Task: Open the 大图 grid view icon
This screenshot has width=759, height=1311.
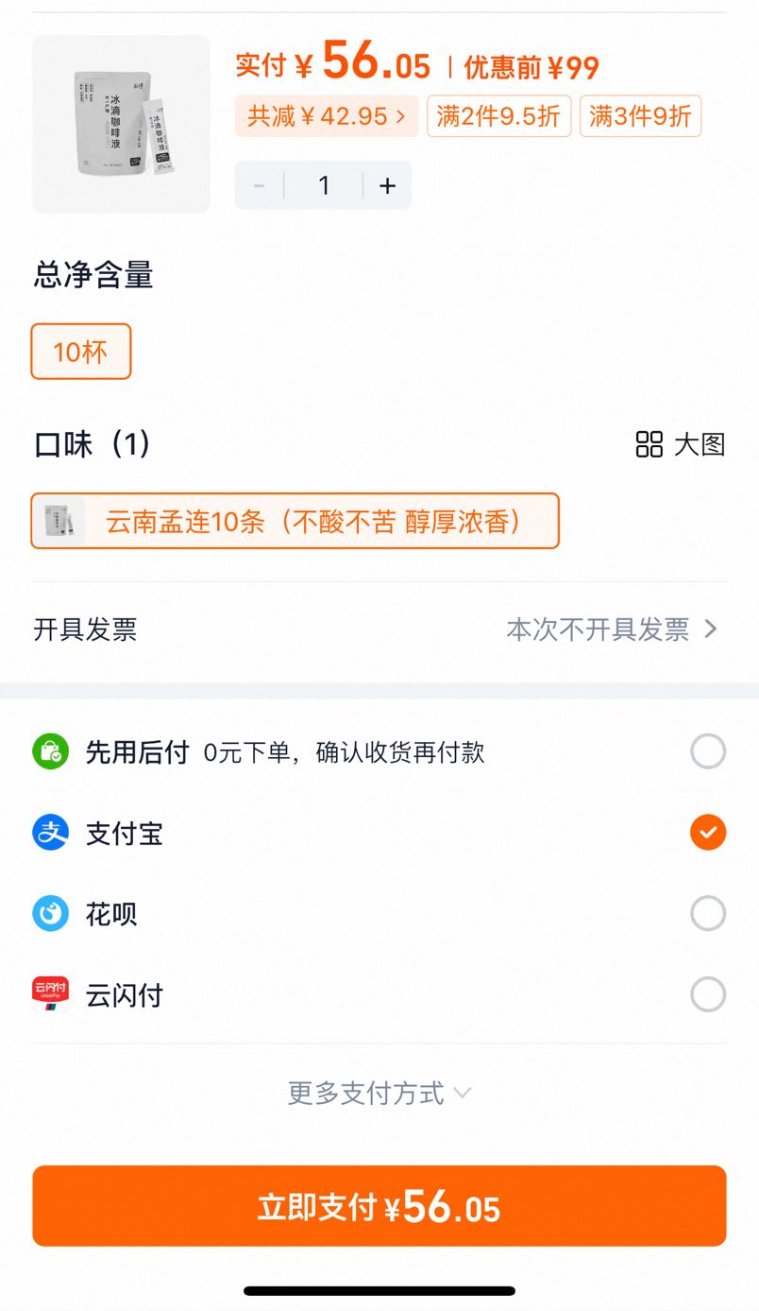Action: click(649, 444)
